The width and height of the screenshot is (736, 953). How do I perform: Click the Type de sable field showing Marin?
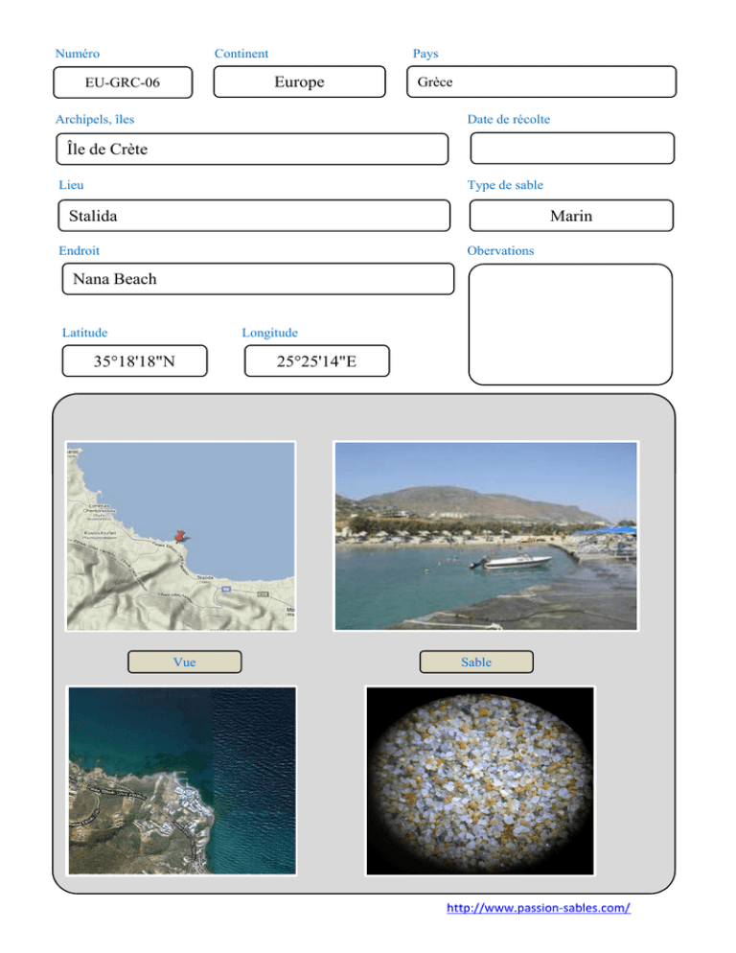[571, 216]
